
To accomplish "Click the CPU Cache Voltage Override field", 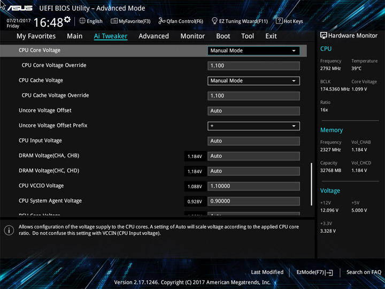I will [x=253, y=96].
